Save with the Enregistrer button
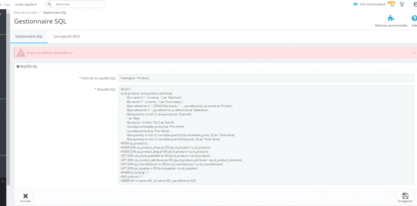The width and height of the screenshot is (417, 206). (x=405, y=198)
